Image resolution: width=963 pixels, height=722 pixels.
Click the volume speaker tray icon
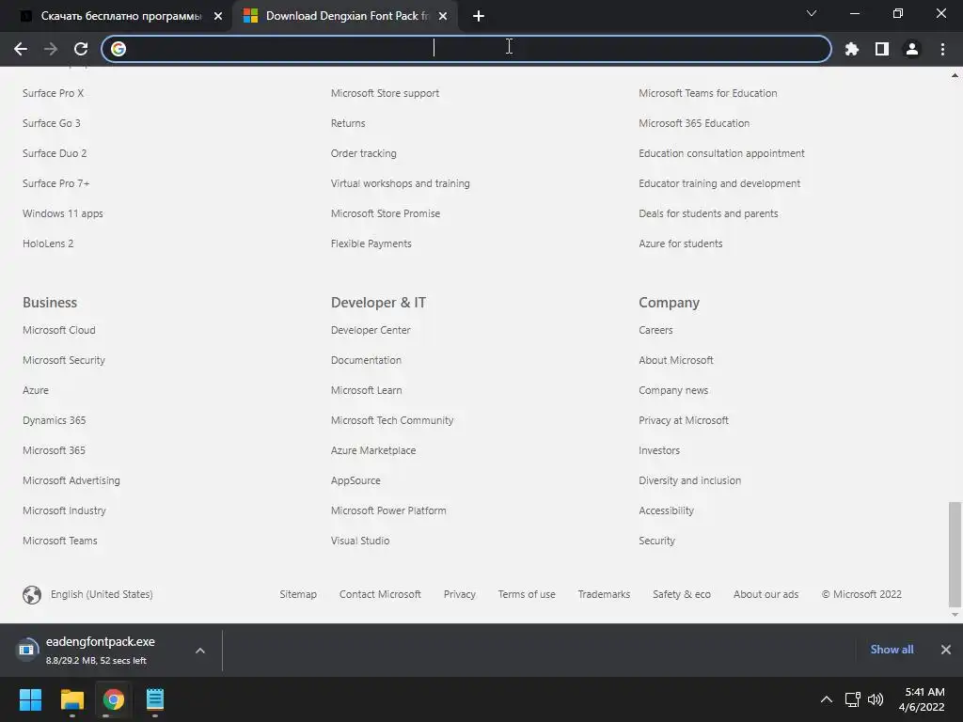point(876,699)
